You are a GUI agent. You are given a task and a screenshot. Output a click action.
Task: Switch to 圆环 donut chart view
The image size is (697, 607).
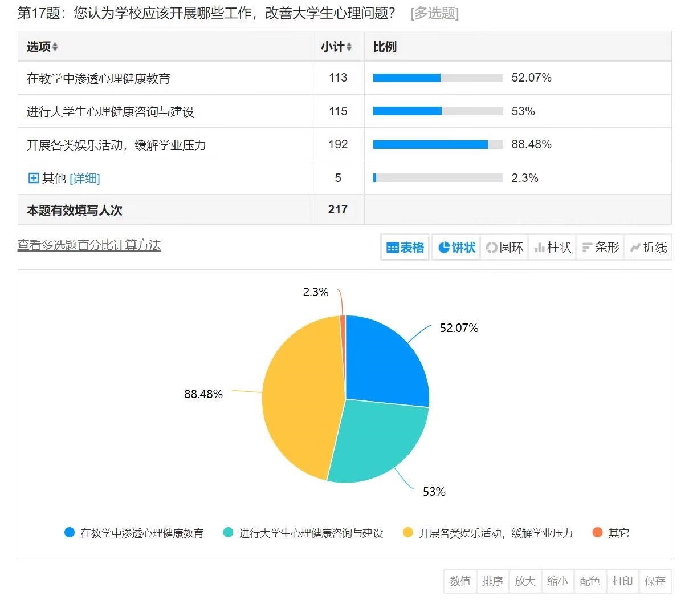pos(504,248)
